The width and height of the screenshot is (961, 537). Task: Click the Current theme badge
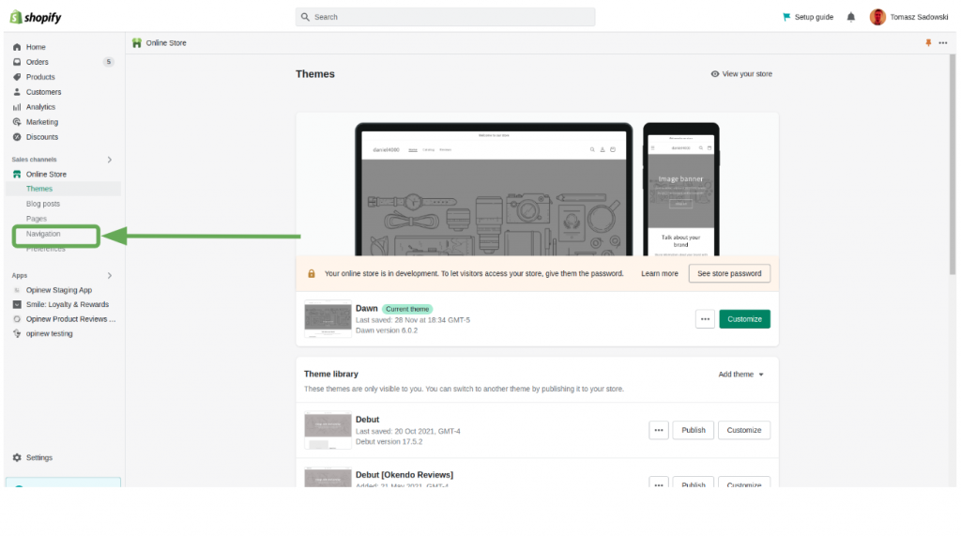[x=407, y=309]
